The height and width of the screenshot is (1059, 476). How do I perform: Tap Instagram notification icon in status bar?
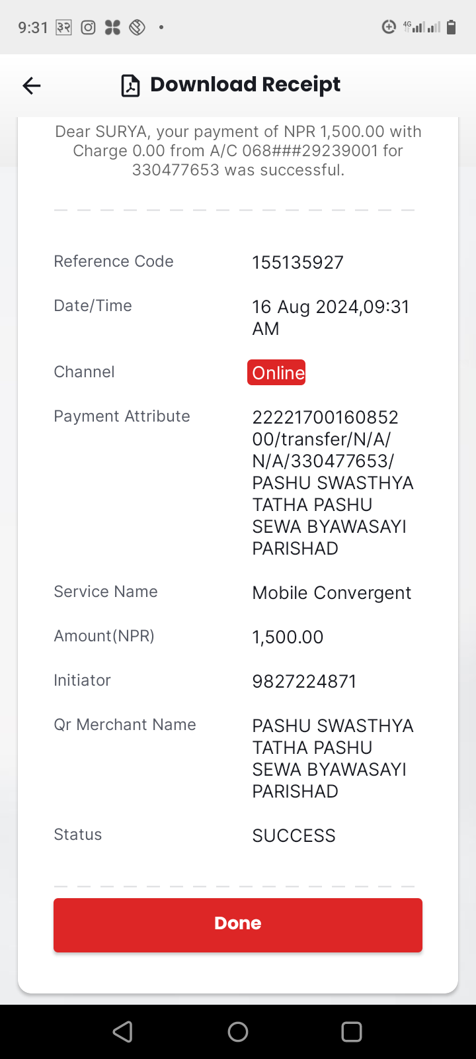coord(88,27)
